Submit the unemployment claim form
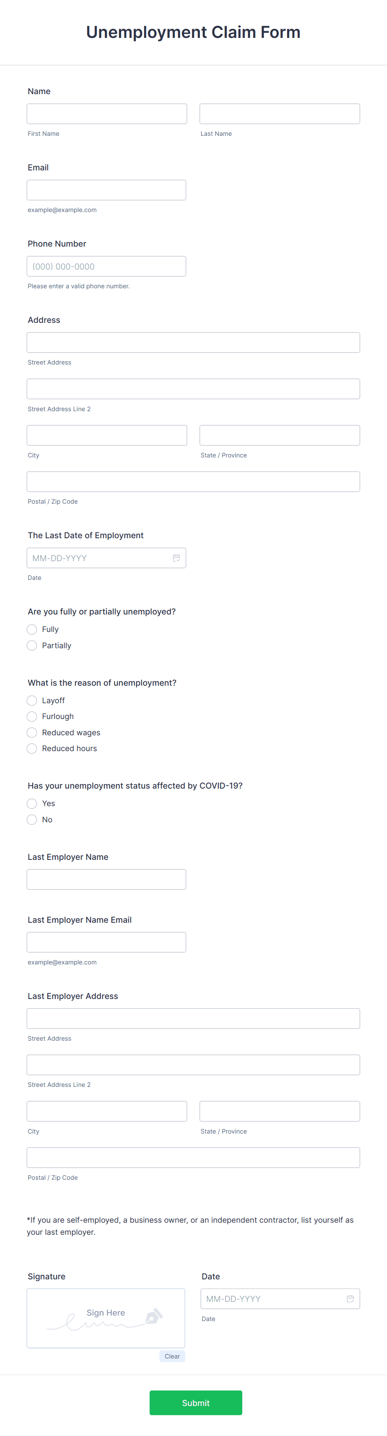The image size is (387, 1436). click(x=196, y=1403)
